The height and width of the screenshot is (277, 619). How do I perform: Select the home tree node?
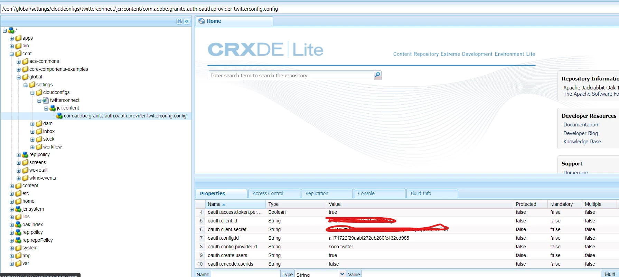click(28, 201)
